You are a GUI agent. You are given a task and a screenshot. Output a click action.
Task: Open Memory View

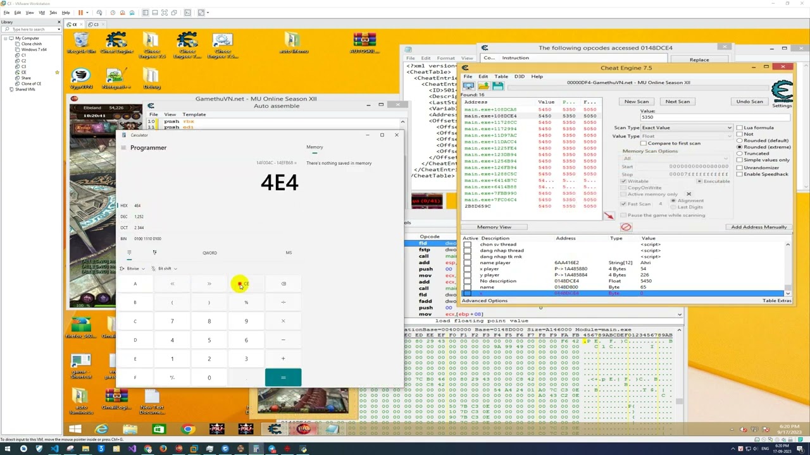(x=494, y=227)
